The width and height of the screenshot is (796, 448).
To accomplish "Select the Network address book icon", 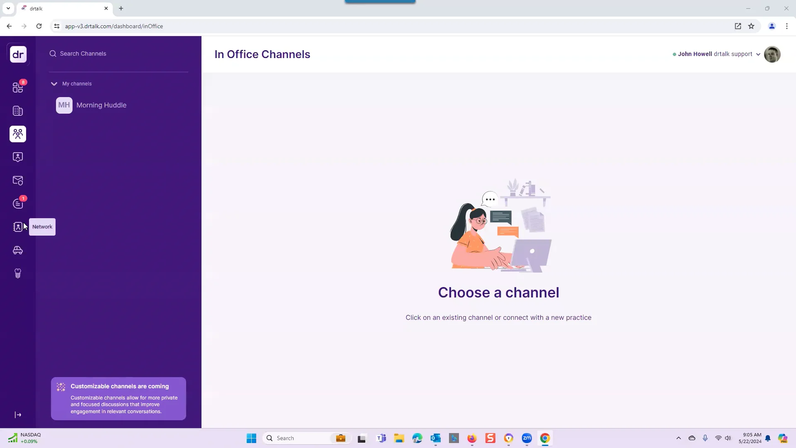I will pos(18,227).
